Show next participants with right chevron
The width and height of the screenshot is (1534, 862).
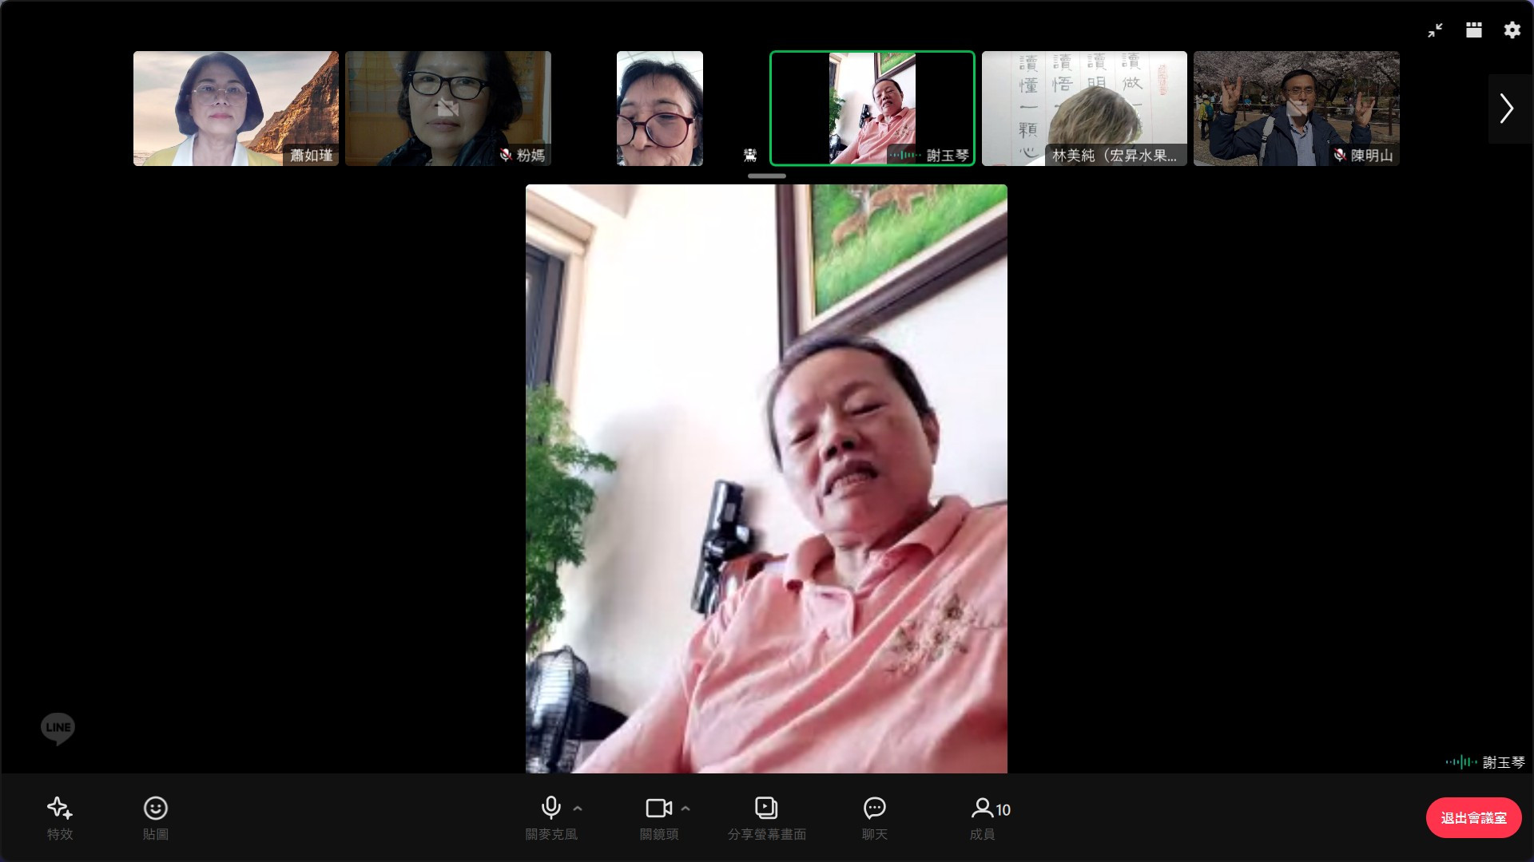point(1507,109)
